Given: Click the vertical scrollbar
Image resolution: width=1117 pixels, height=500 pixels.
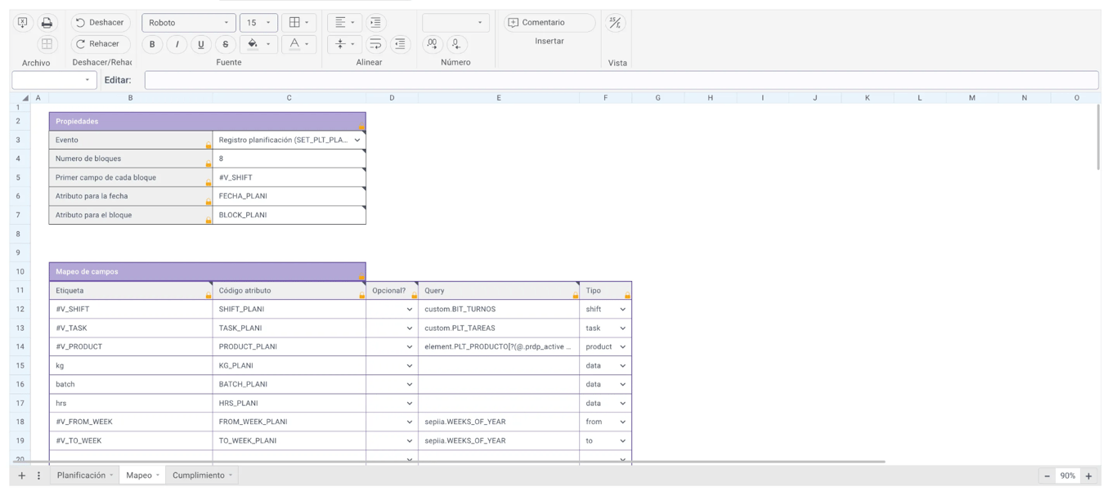Looking at the screenshot, I should [1099, 137].
